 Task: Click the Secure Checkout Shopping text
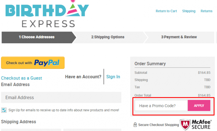click(x=159, y=125)
